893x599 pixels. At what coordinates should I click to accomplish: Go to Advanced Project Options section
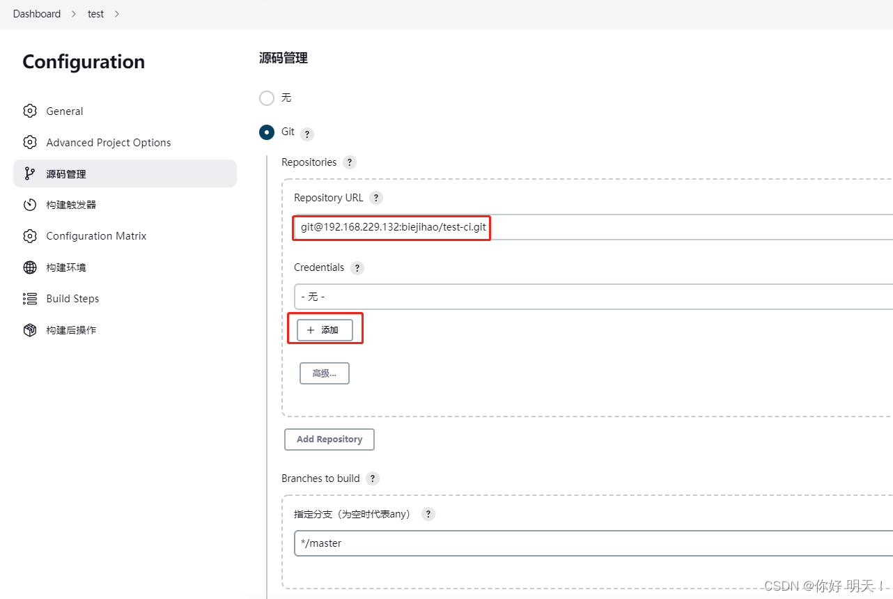(x=125, y=142)
